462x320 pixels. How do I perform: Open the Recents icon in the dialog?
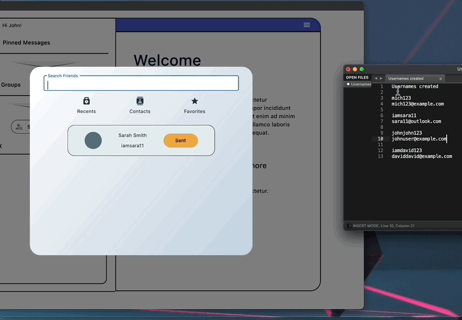click(x=86, y=101)
